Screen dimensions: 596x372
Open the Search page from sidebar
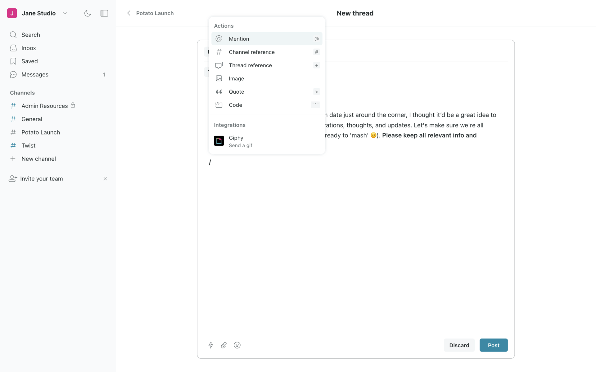point(58,35)
